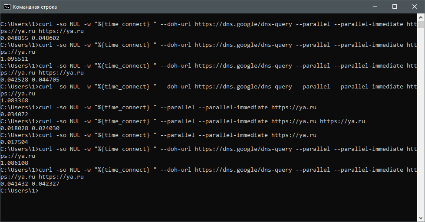The width and height of the screenshot is (425, 222).
Task: Click the scrollbar down arrow
Action: pyautogui.click(x=421, y=218)
